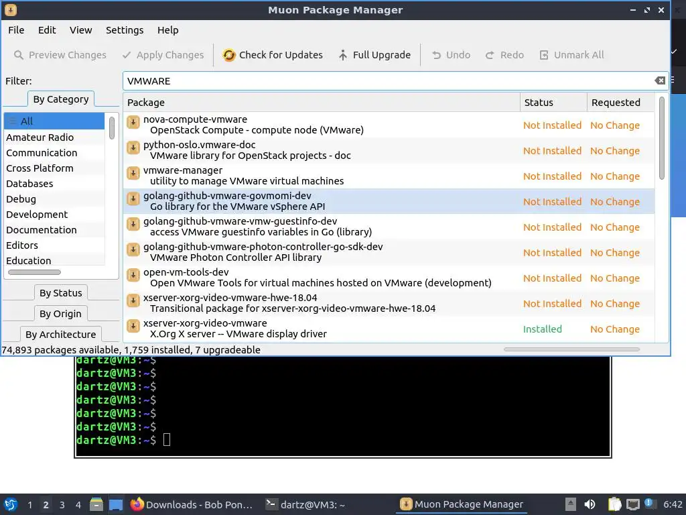The width and height of the screenshot is (686, 515).
Task: Click the golang-github-vmware-vmw-guestinfo-dev package icon
Action: (x=133, y=224)
